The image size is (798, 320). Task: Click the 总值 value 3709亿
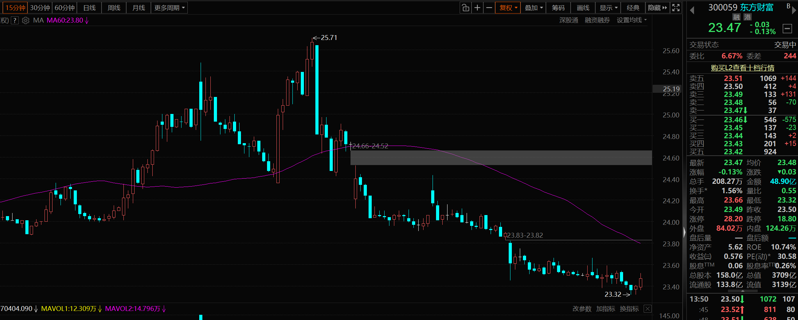tap(784, 275)
